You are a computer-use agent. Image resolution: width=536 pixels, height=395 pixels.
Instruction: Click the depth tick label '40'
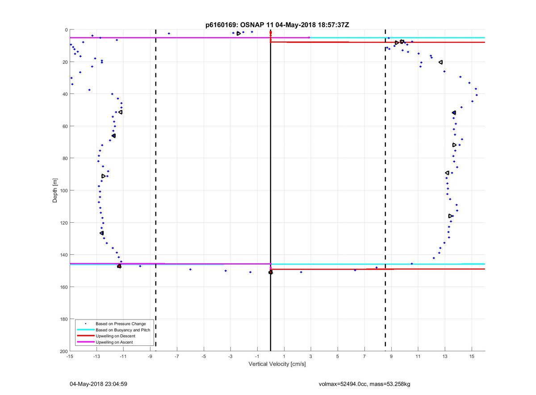(x=65, y=94)
